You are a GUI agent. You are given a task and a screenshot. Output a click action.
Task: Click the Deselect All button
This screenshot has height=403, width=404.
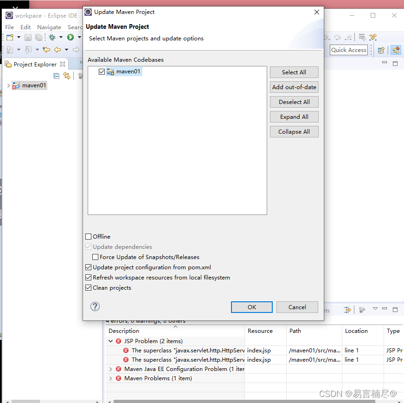294,102
